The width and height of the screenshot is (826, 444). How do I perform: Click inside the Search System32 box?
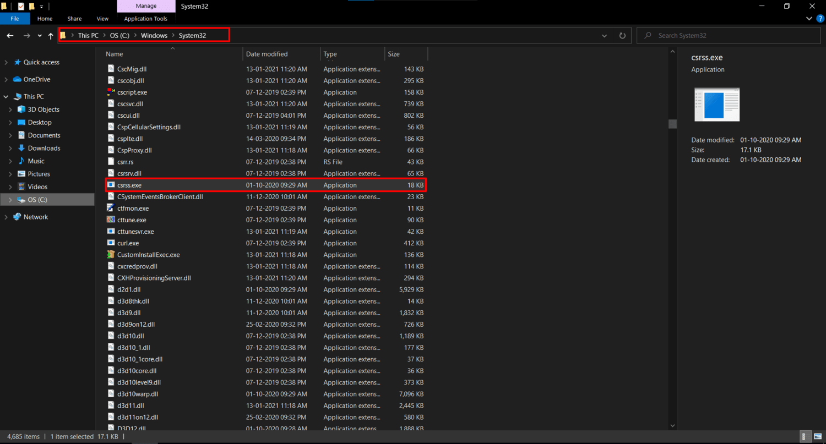click(727, 35)
